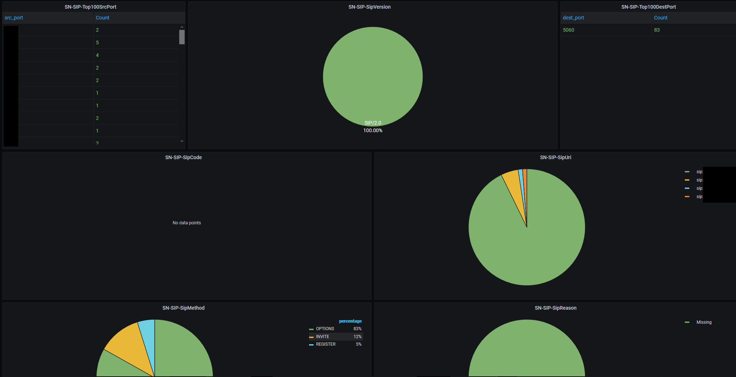Open SN-SIP-Top100SrcPort panel title menu
Viewport: 736px width, 377px height.
(91, 7)
